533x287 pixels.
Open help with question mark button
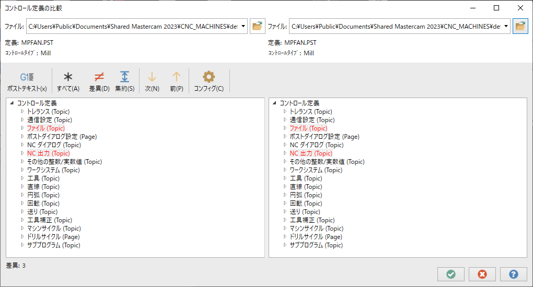pyautogui.click(x=513, y=274)
